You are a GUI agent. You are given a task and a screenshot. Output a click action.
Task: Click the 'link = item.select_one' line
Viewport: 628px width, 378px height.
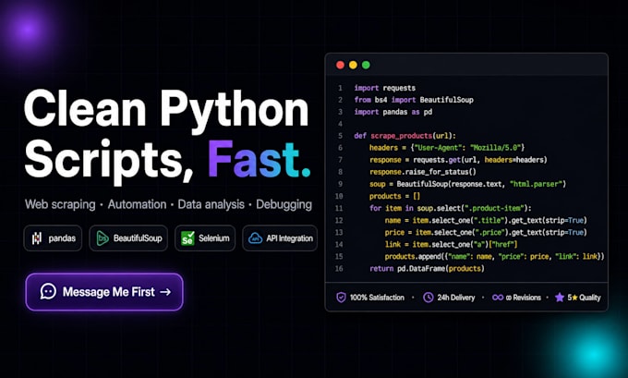pyautogui.click(x=451, y=244)
